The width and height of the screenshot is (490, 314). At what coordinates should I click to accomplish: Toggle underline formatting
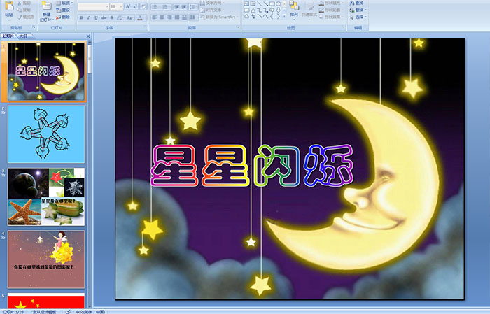[x=96, y=17]
